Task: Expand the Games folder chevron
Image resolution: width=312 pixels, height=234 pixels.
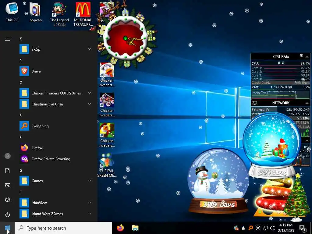Action: point(90,181)
